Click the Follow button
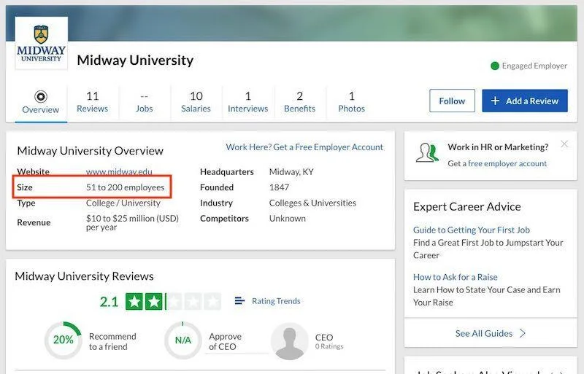The height and width of the screenshot is (374, 584). [x=452, y=101]
